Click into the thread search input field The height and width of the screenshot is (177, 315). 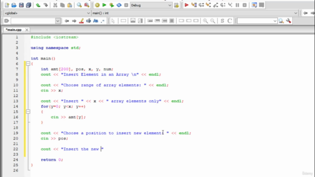point(255,21)
